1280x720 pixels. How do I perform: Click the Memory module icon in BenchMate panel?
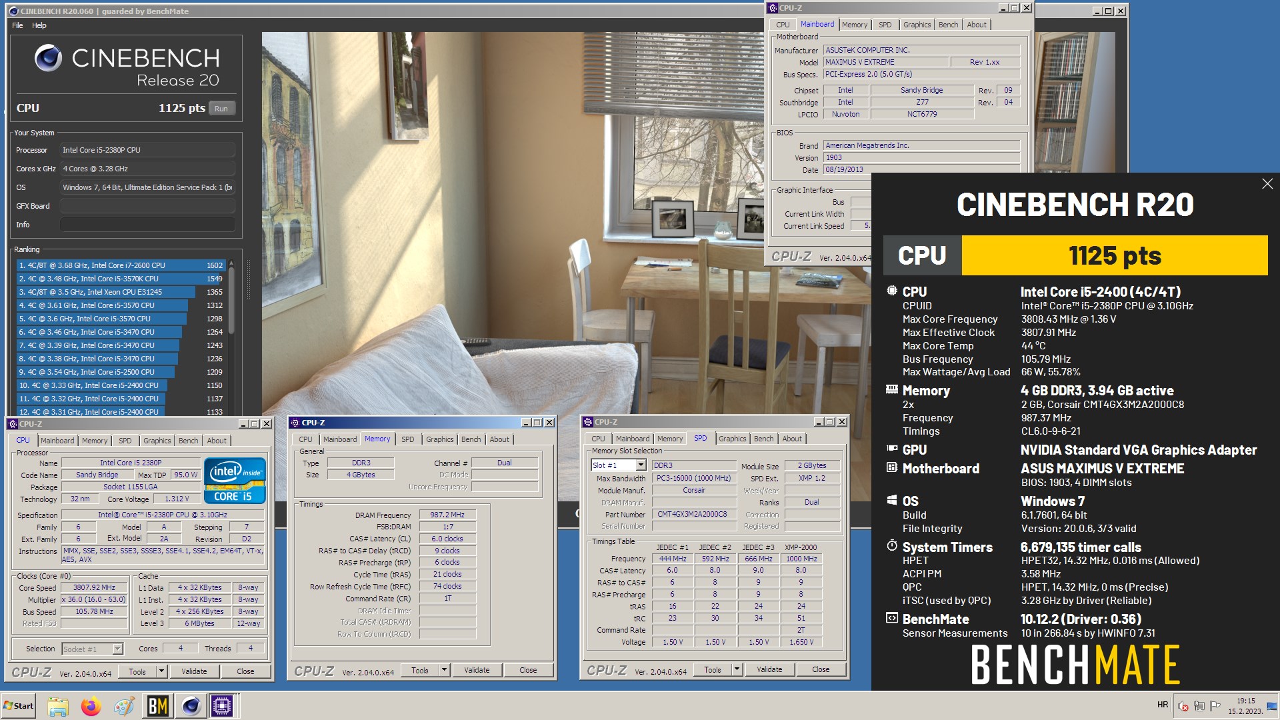(892, 389)
